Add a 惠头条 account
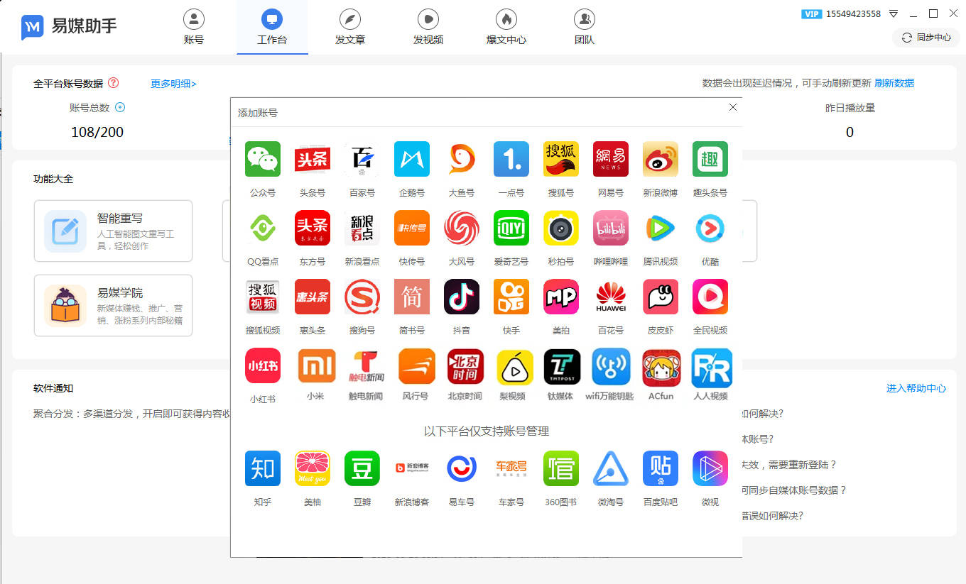The width and height of the screenshot is (966, 584). click(x=313, y=297)
